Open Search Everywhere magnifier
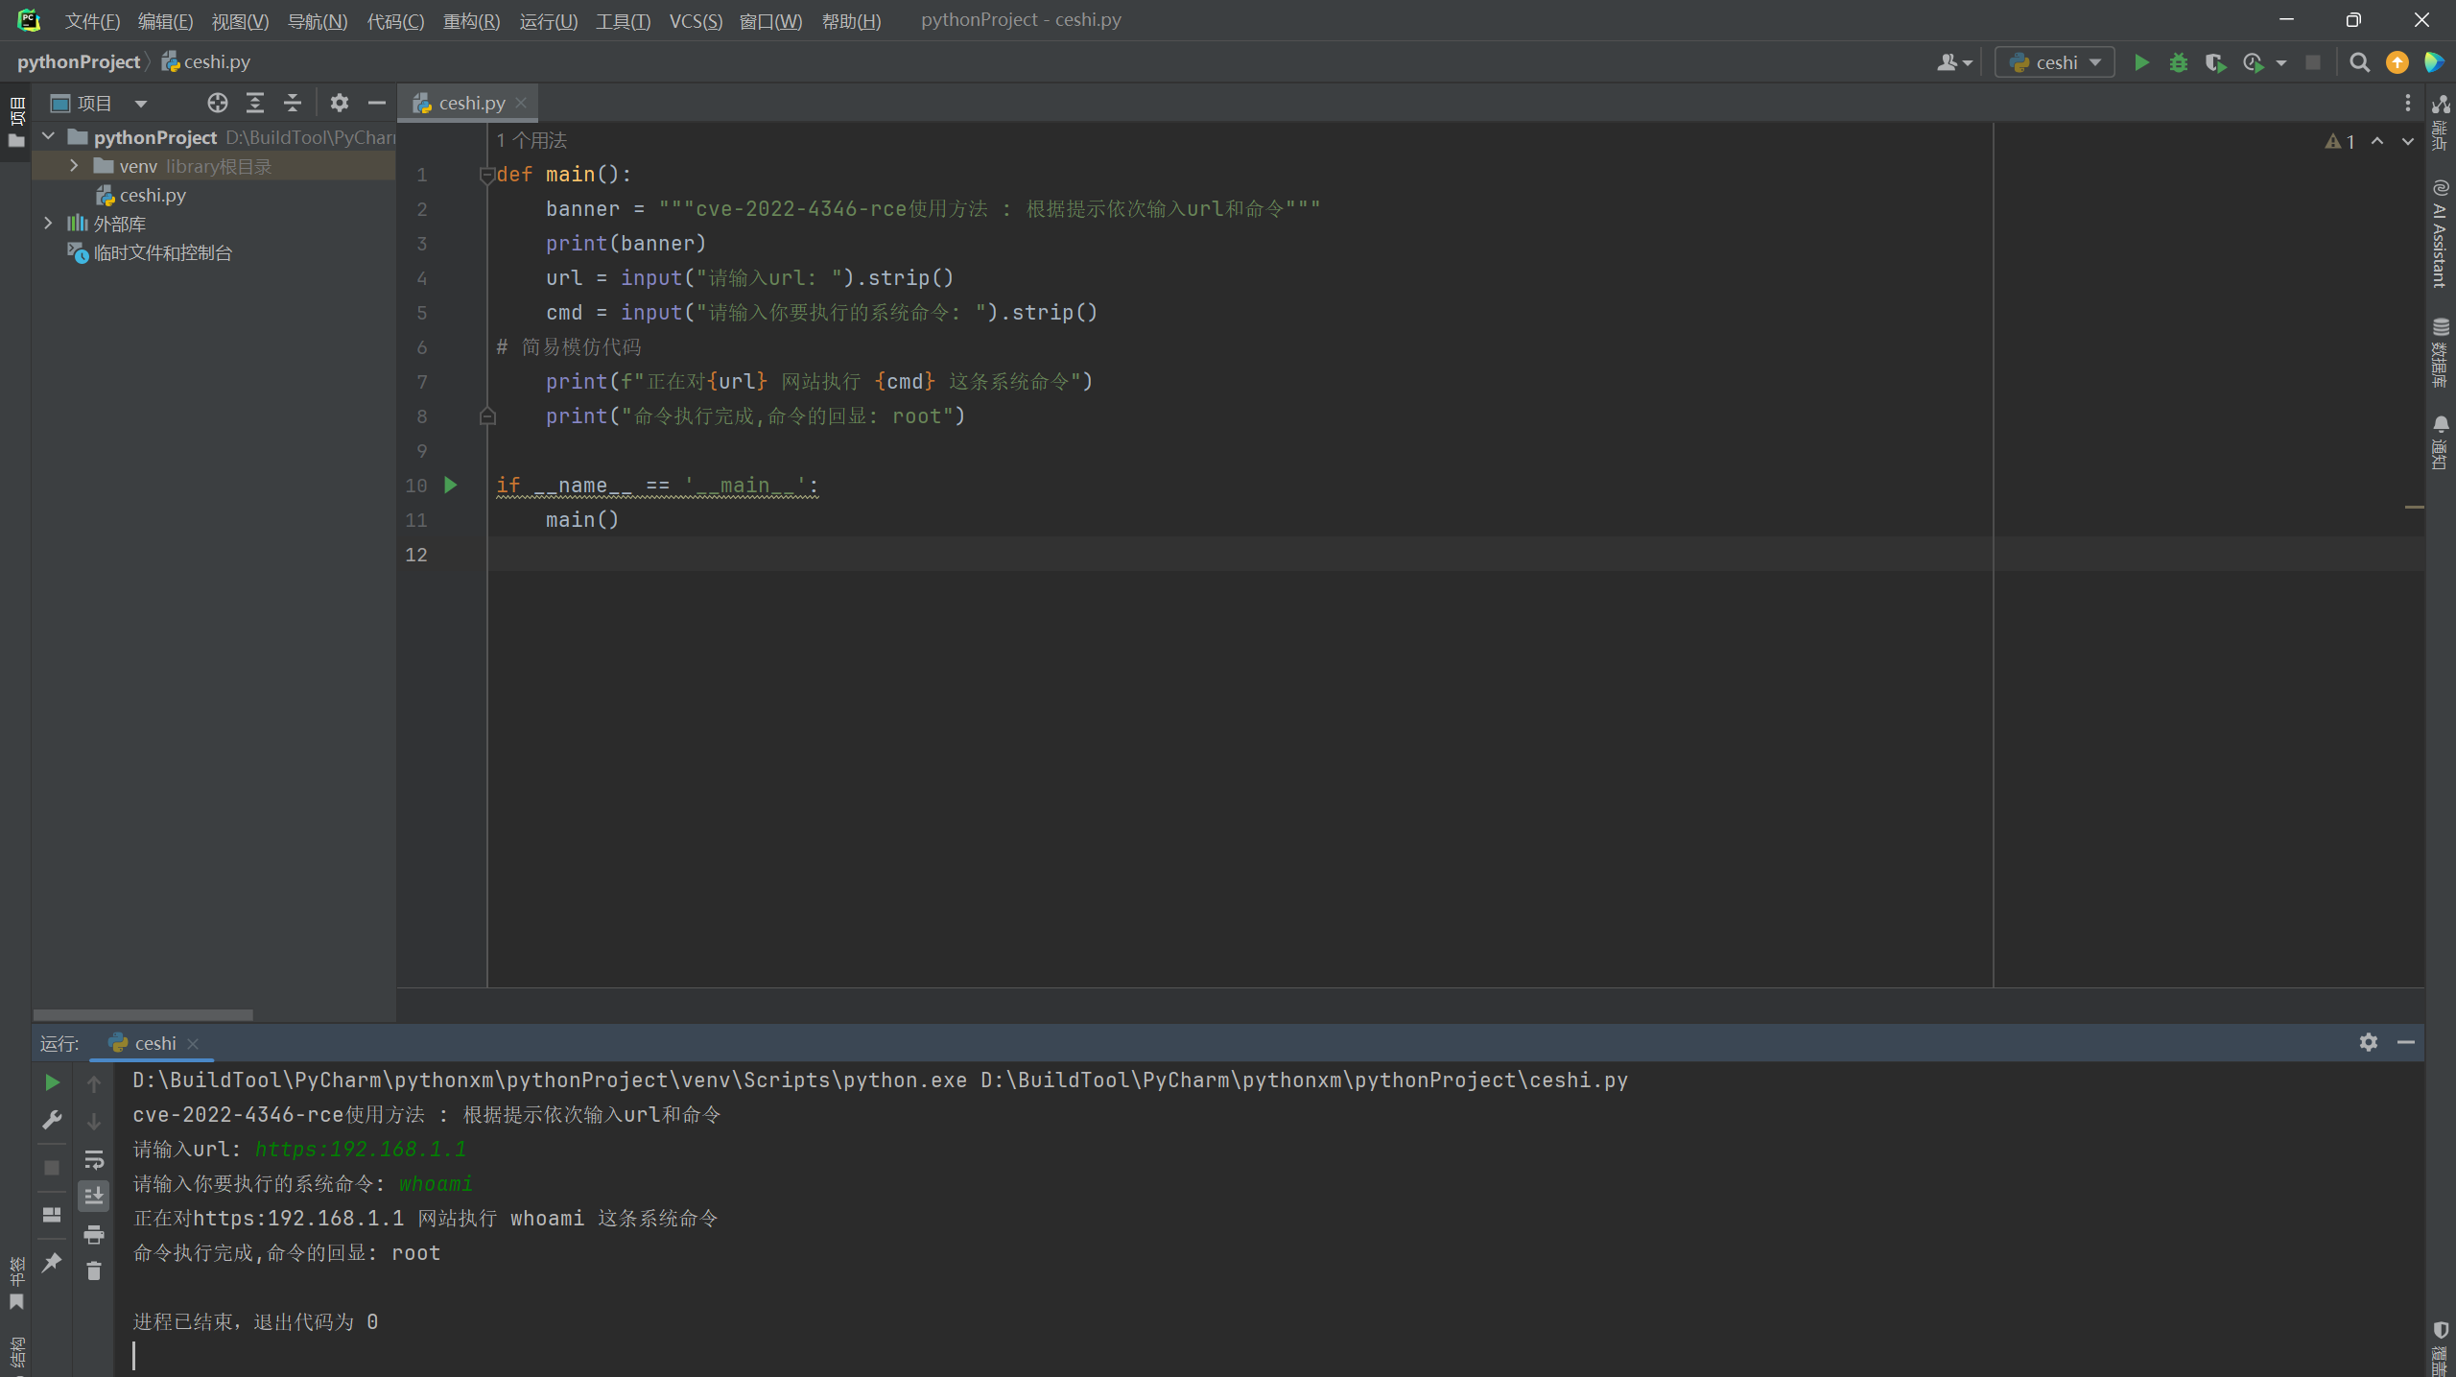The width and height of the screenshot is (2456, 1377). coord(2360,62)
